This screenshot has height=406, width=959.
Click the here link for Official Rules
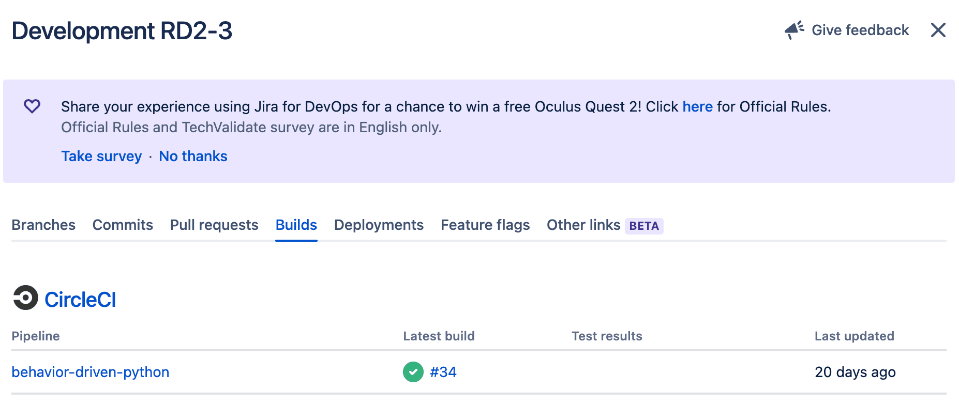tap(697, 106)
